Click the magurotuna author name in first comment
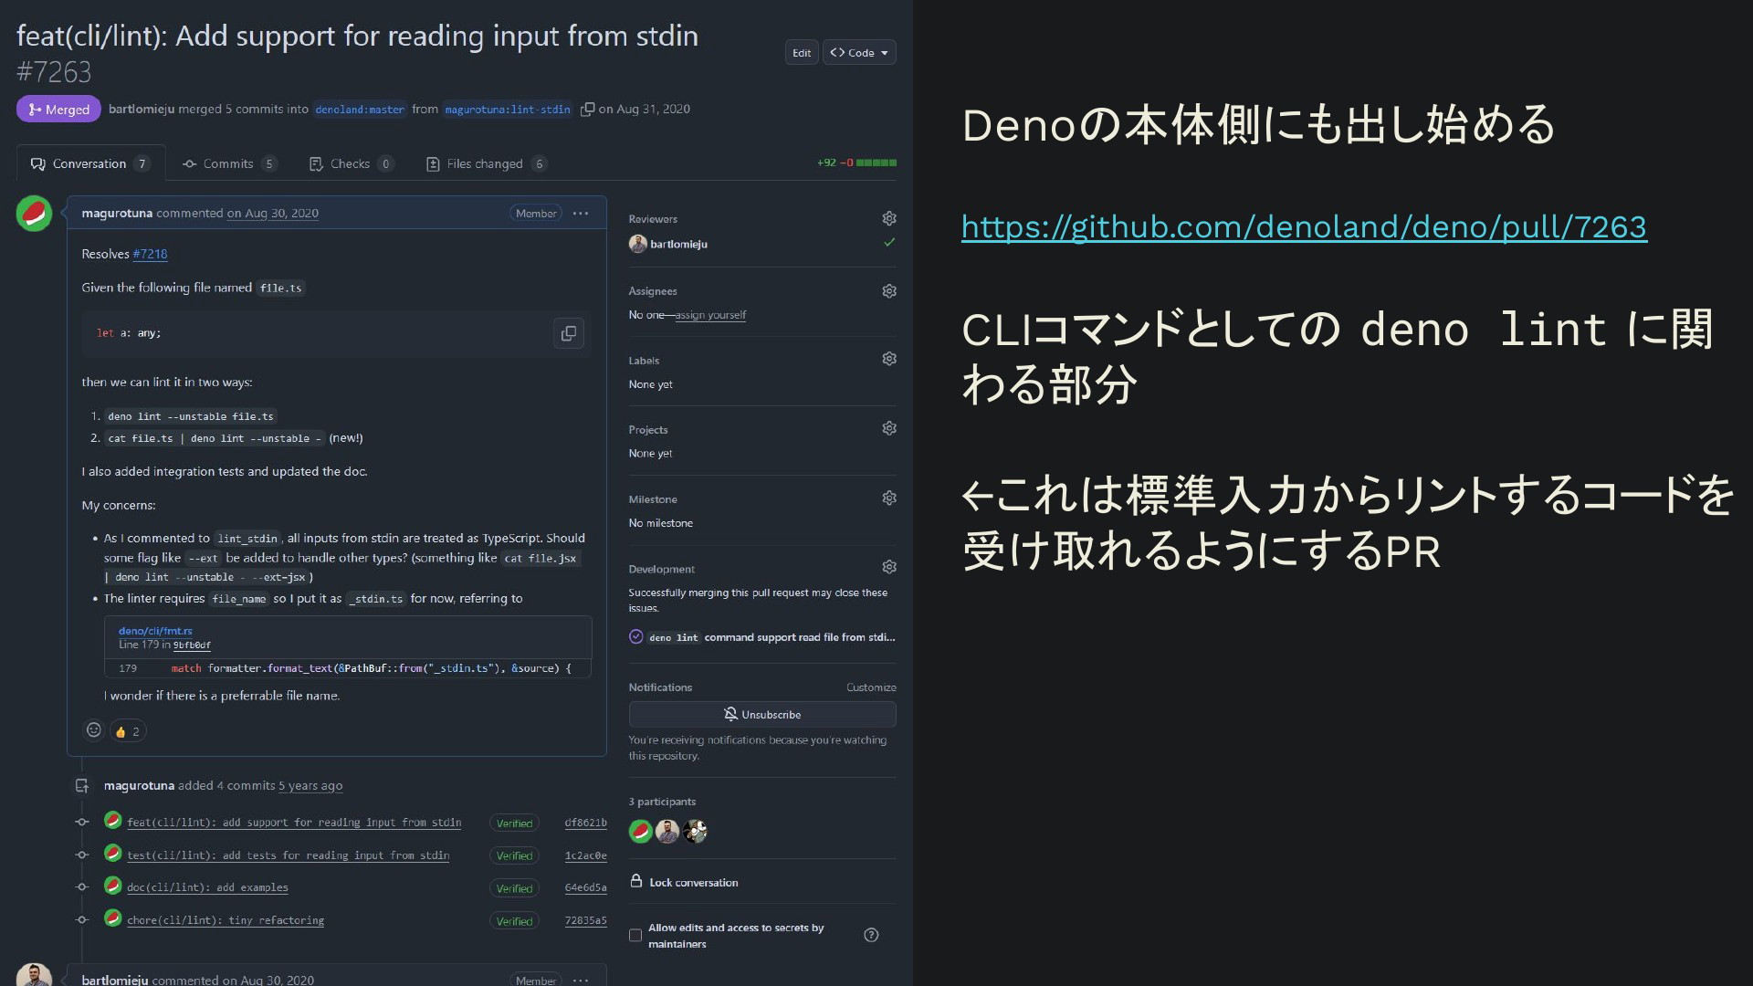 (117, 214)
